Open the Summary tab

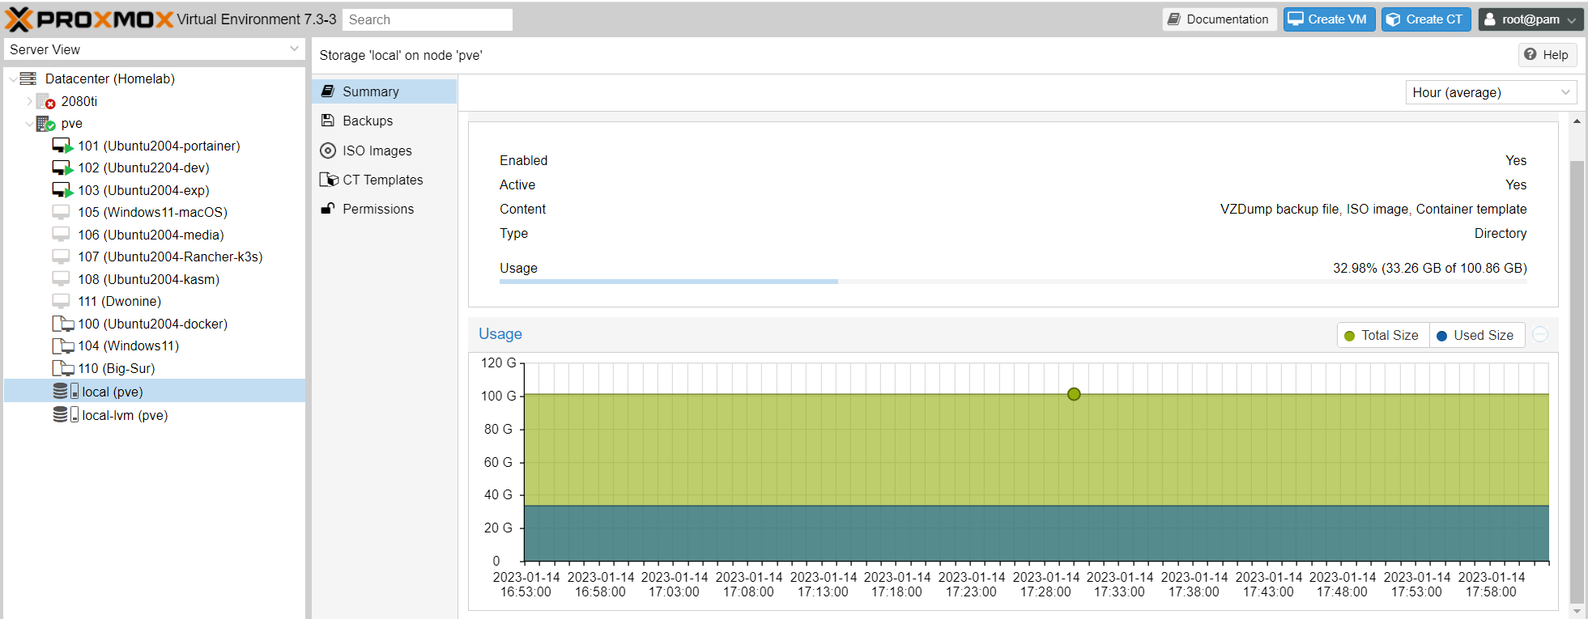coord(384,91)
